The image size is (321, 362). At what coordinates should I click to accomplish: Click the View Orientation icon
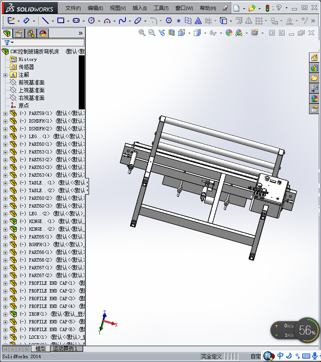pyautogui.click(x=181, y=33)
